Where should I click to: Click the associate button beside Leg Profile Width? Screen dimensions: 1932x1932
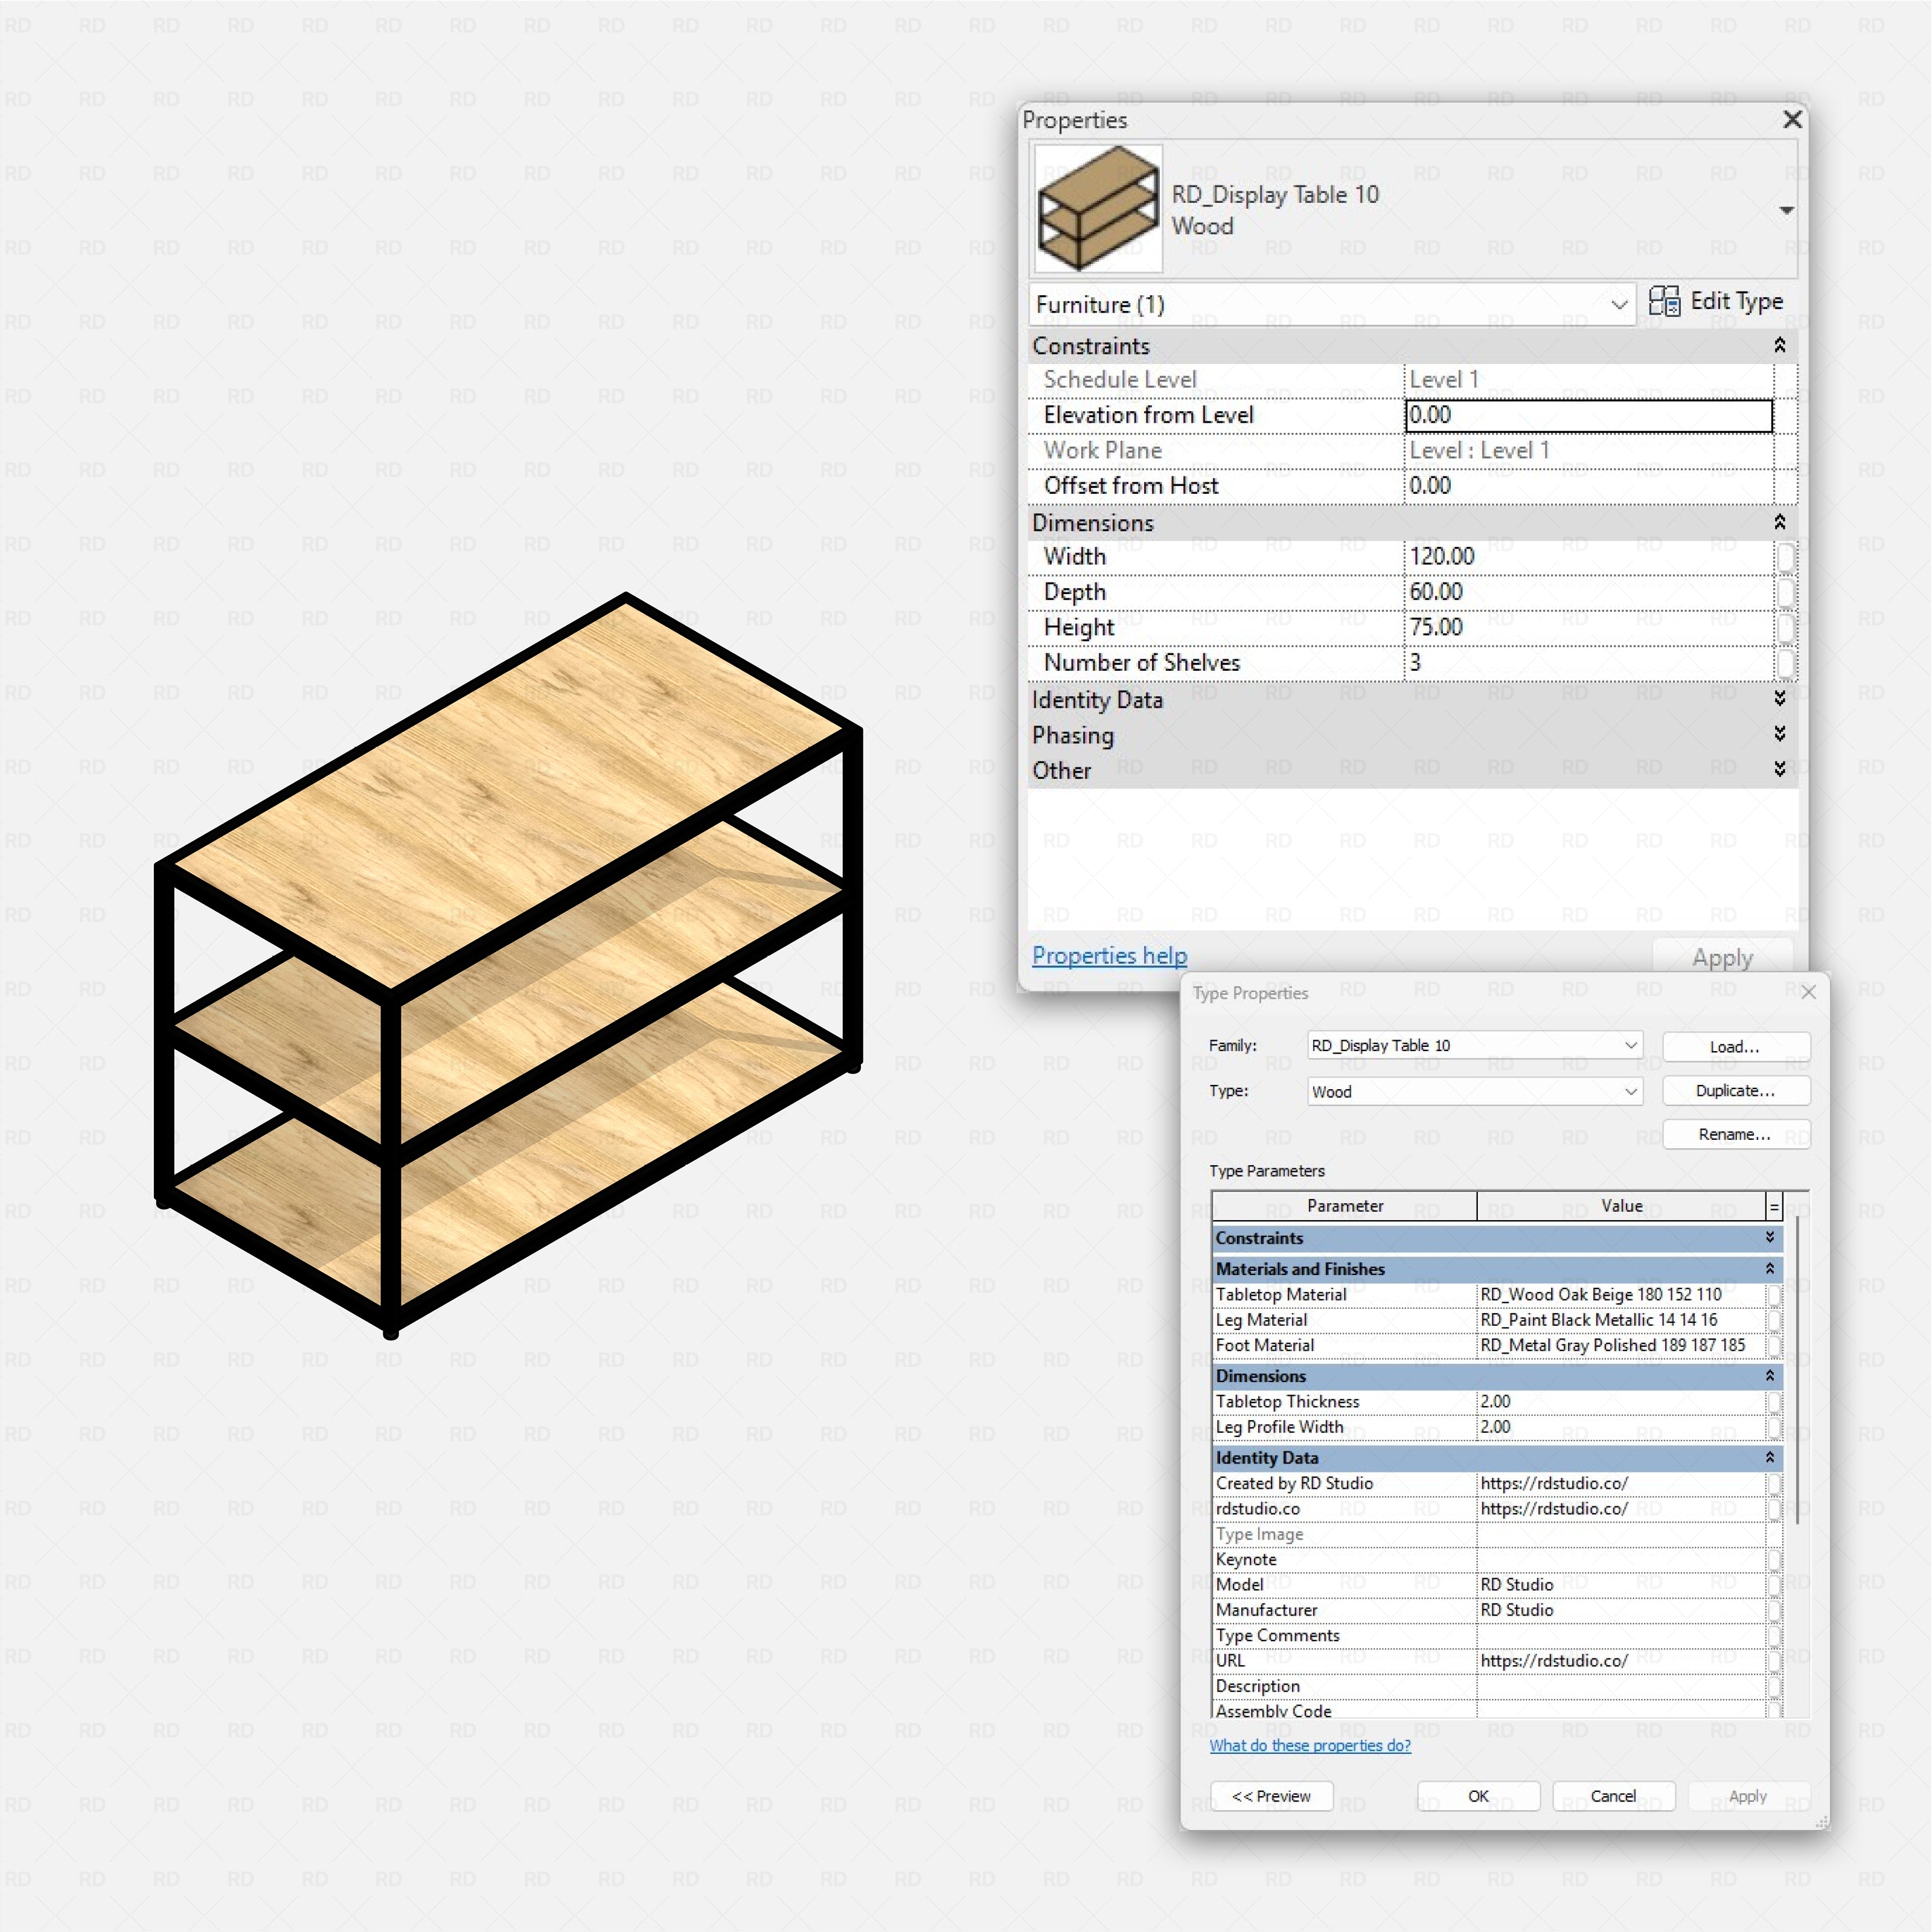[1774, 1427]
